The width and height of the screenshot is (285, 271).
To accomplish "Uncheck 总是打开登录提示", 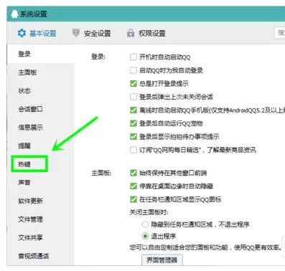I will tap(133, 84).
